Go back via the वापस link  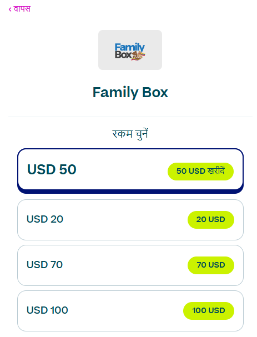coord(19,9)
